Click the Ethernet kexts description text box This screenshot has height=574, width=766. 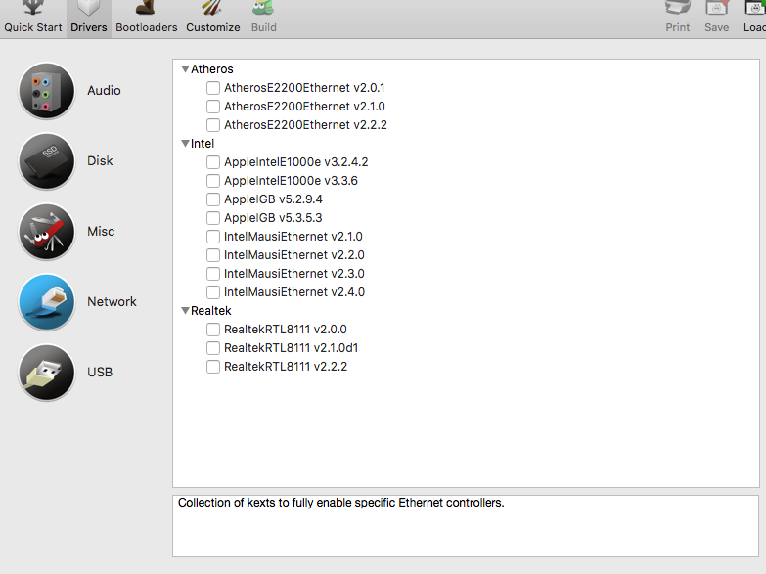coord(466,526)
